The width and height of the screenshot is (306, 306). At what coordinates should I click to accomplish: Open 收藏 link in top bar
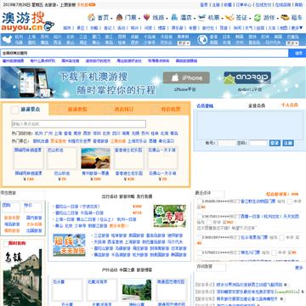228,5
